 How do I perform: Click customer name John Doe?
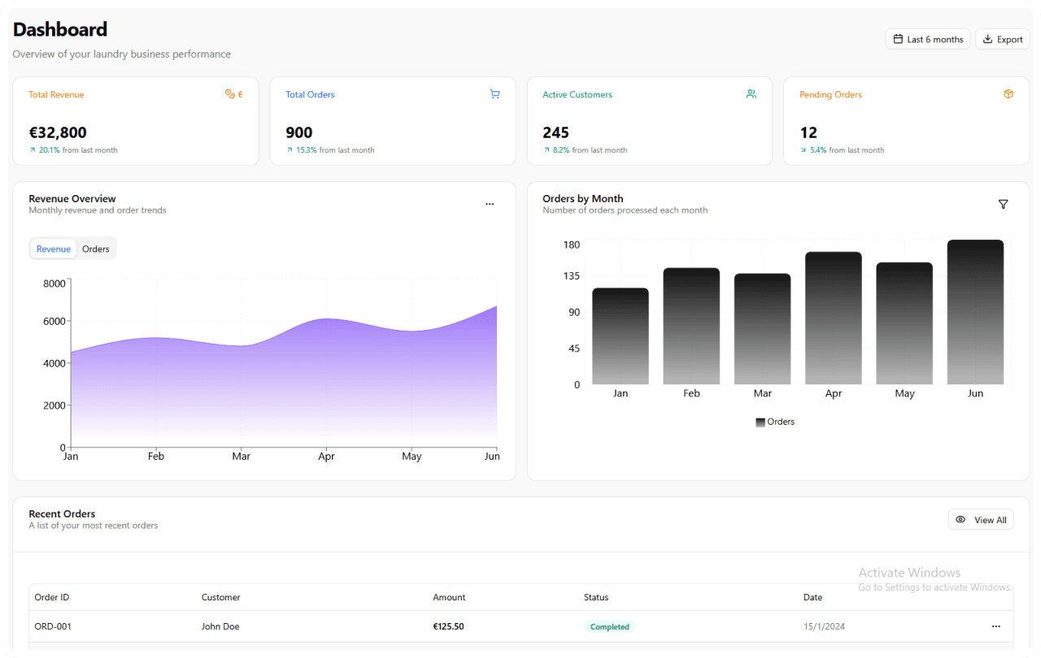tap(220, 626)
